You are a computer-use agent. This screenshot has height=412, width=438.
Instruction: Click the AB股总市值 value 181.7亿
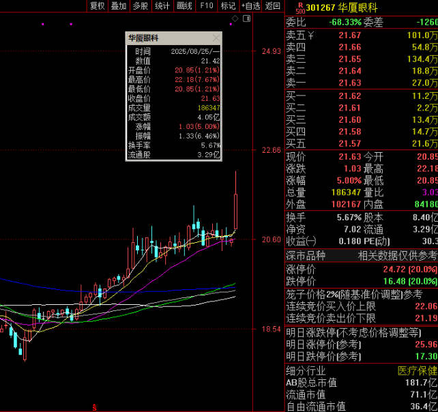[421, 383]
